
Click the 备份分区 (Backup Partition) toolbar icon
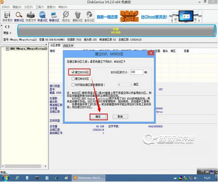point(89,14)
